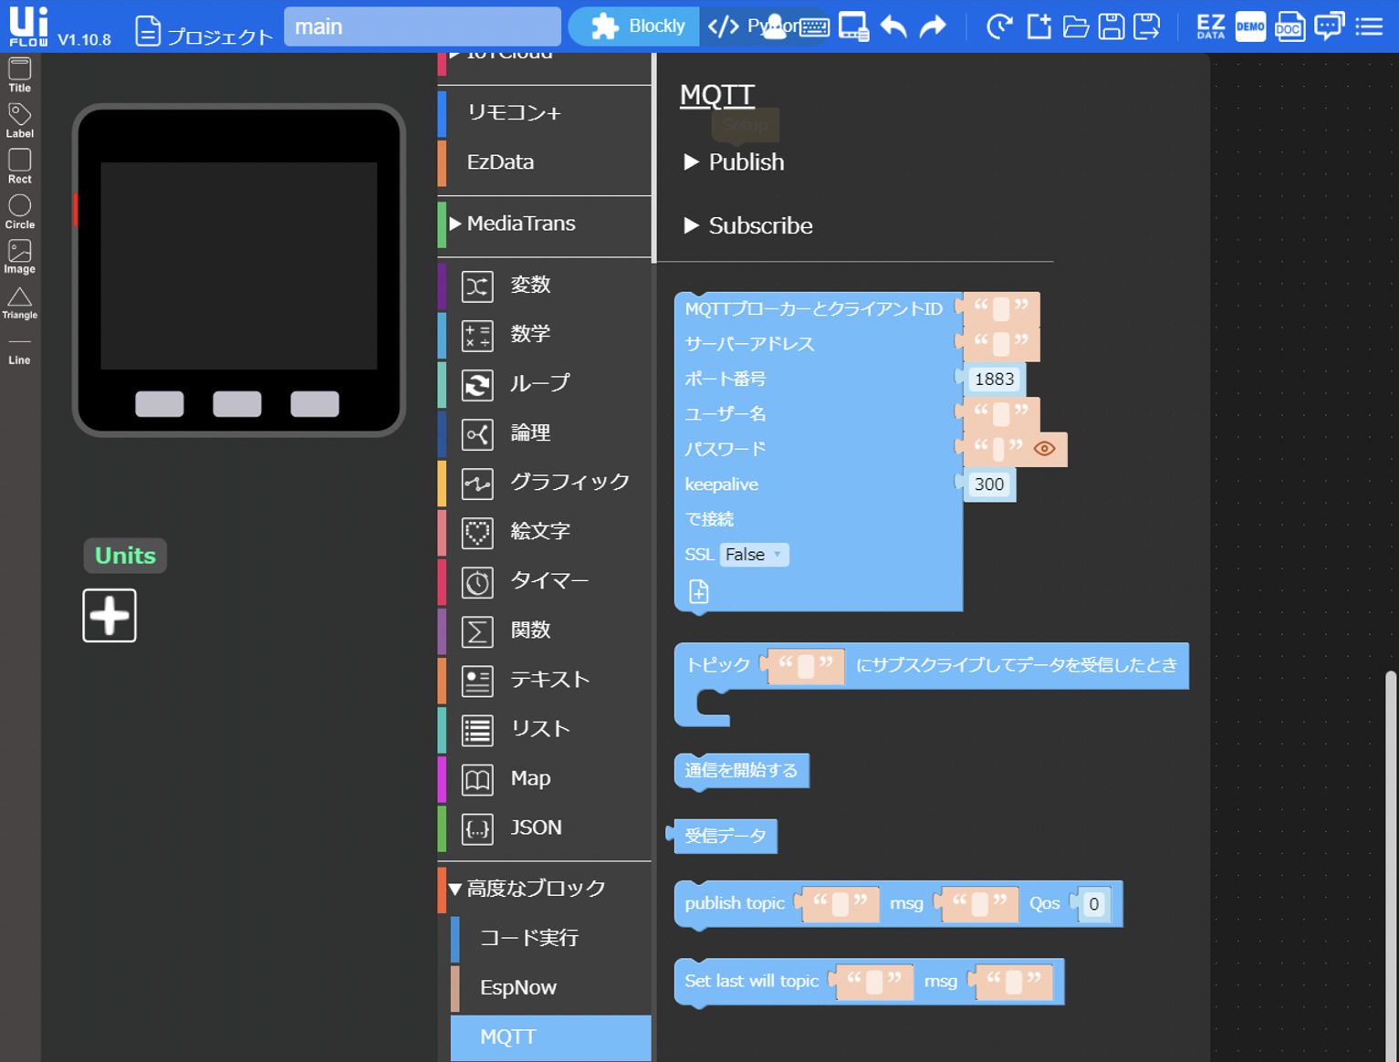This screenshot has height=1062, width=1399.
Task: Select the Title element tool
Action: coord(19,75)
